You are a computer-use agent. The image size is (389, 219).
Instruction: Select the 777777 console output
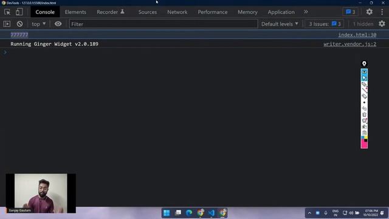tap(19, 35)
